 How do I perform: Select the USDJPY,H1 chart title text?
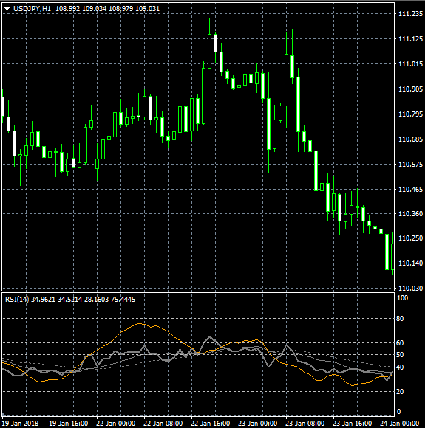tap(32, 9)
